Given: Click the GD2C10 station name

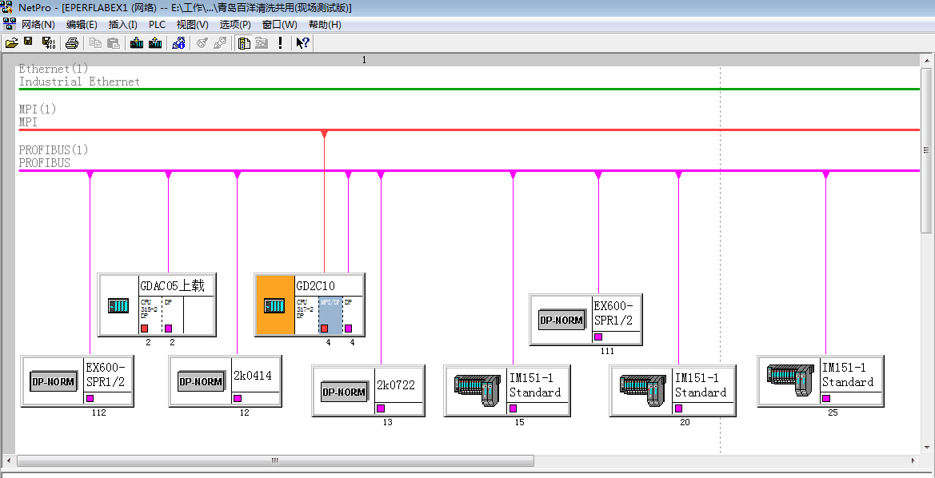Looking at the screenshot, I should click(x=315, y=286).
